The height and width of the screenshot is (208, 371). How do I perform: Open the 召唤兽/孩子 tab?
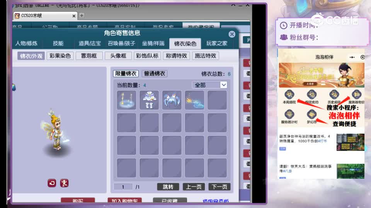(x=121, y=44)
